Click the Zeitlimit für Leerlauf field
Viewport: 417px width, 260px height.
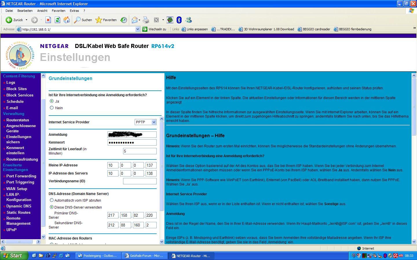click(x=140, y=151)
